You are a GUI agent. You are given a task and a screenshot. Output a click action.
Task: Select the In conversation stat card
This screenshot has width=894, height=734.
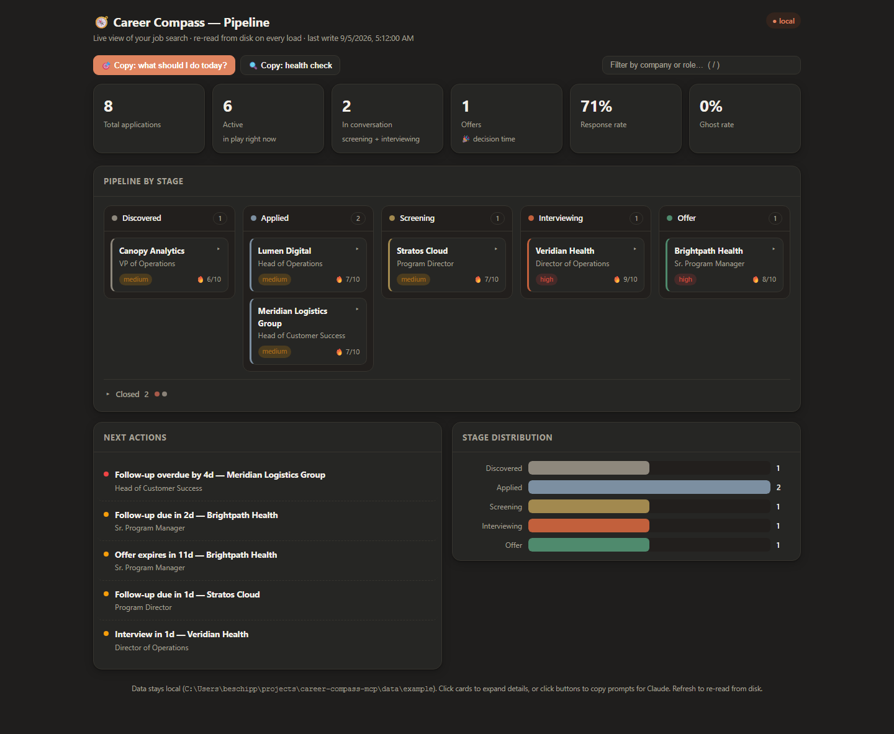tap(387, 119)
